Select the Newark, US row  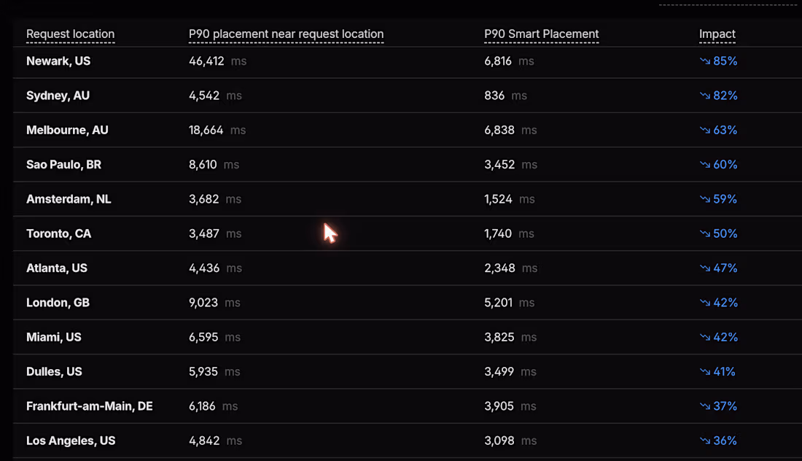coord(407,61)
